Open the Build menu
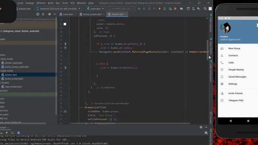The height and width of the screenshot is (145, 258). click(x=51, y=3)
